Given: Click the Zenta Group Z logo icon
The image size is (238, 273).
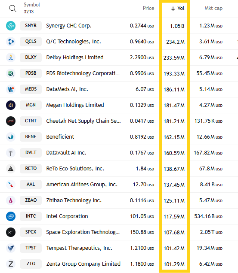Looking at the screenshot, I should [11, 264].
